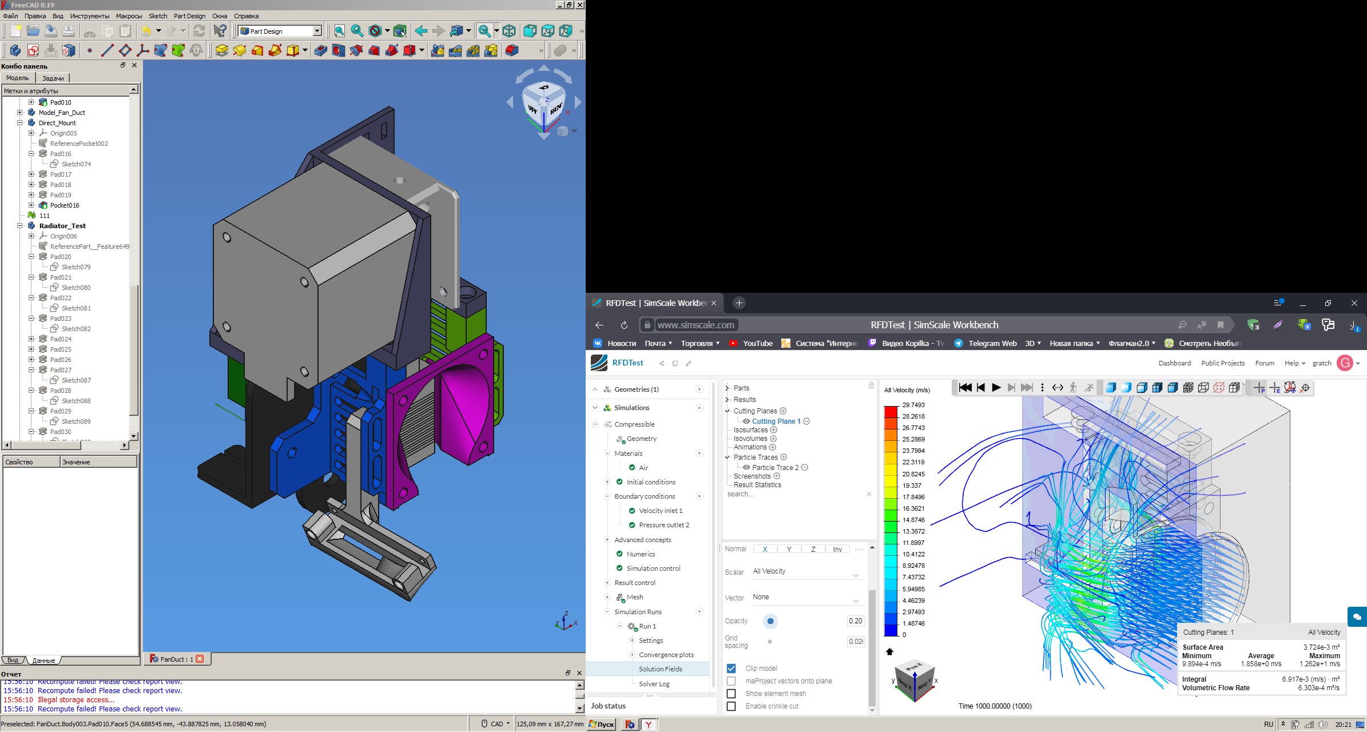Open the Part Design workbench dropdown
This screenshot has width=1367, height=732.
click(x=317, y=31)
